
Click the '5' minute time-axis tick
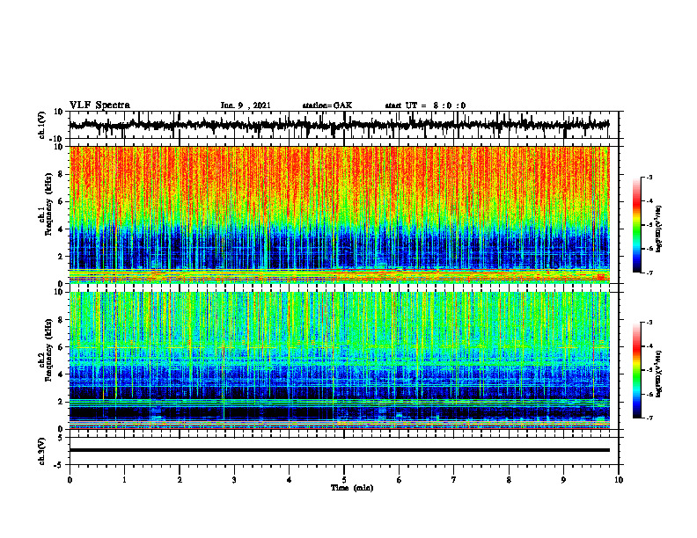pos(344,480)
